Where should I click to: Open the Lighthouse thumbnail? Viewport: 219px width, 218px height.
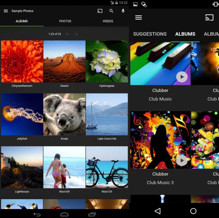[22, 167]
